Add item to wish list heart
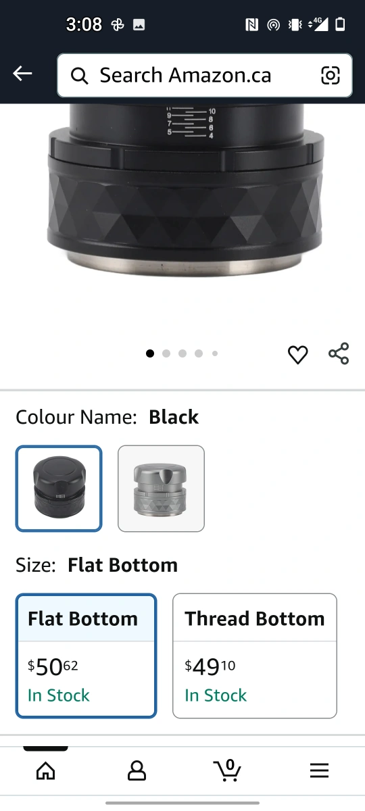Screen dimensions: 365x811 point(298,354)
